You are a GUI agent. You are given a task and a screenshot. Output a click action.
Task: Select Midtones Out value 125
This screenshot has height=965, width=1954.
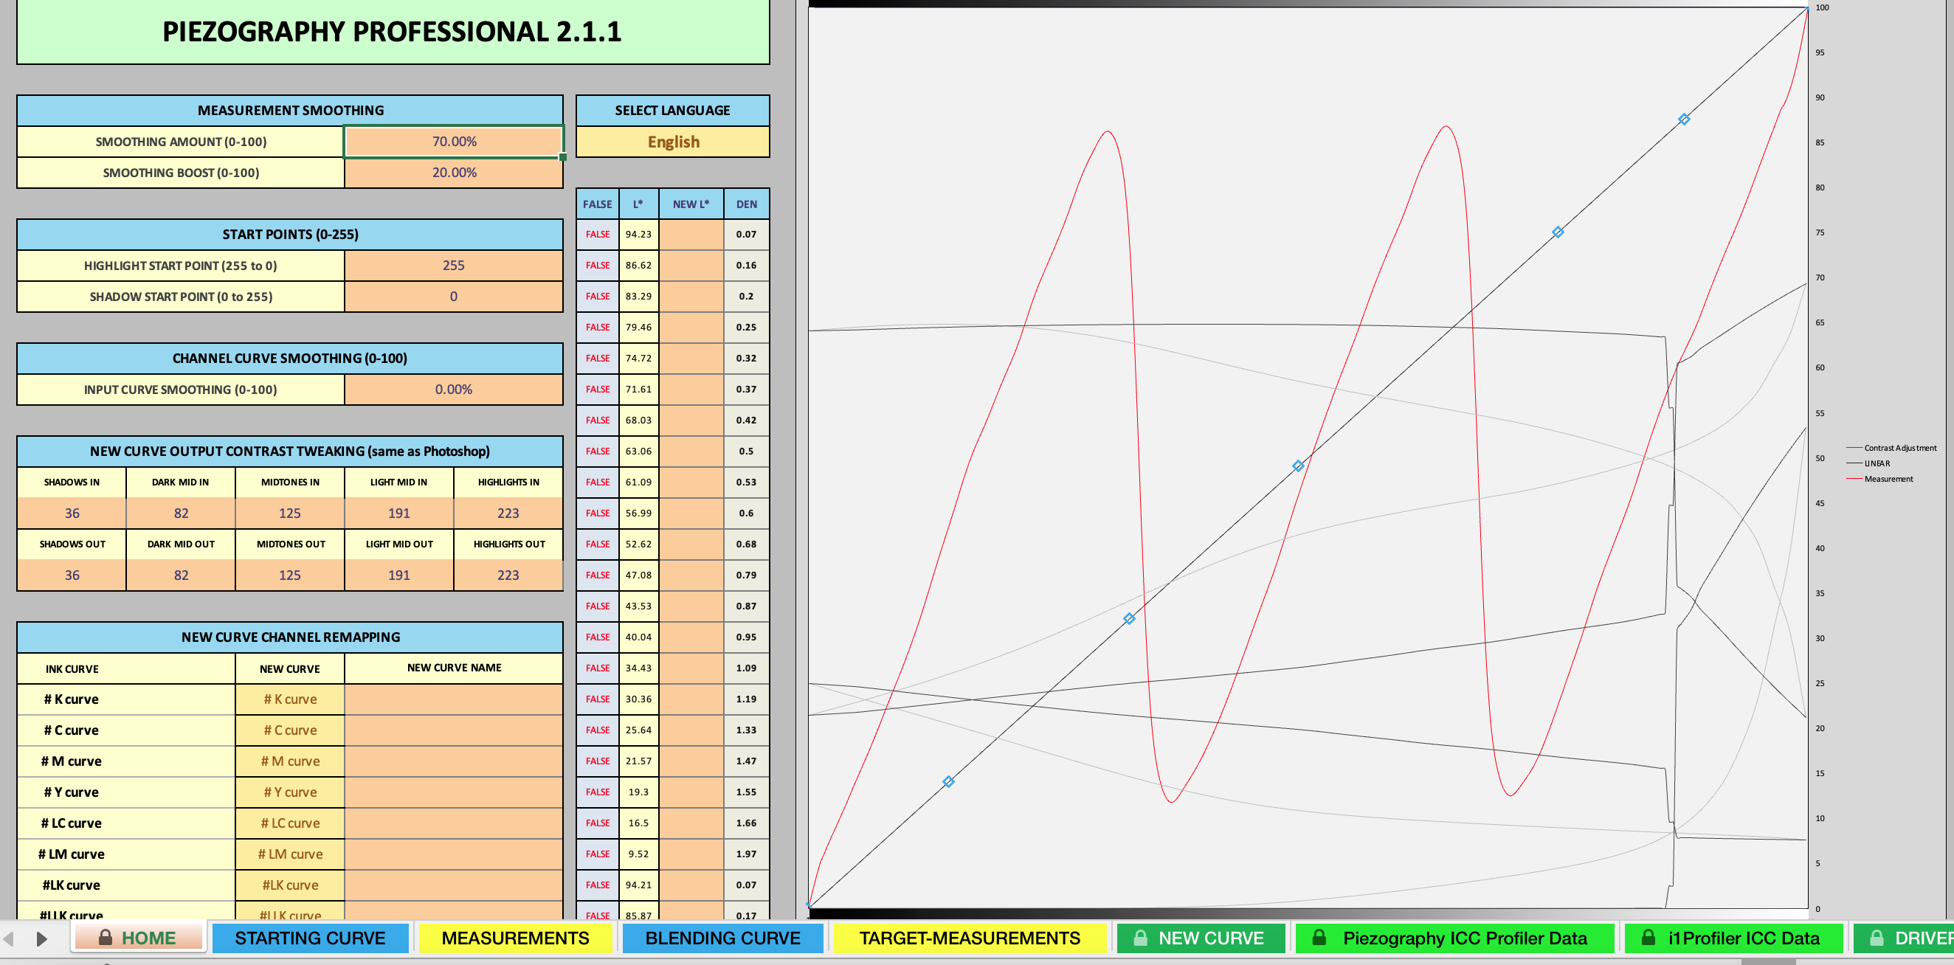tap(290, 575)
